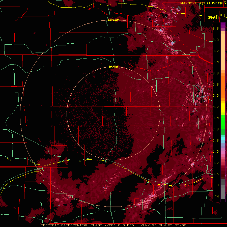This screenshot has height=227, width=227.
Task: Click the 0.2 color scale value
Action: [216, 163]
